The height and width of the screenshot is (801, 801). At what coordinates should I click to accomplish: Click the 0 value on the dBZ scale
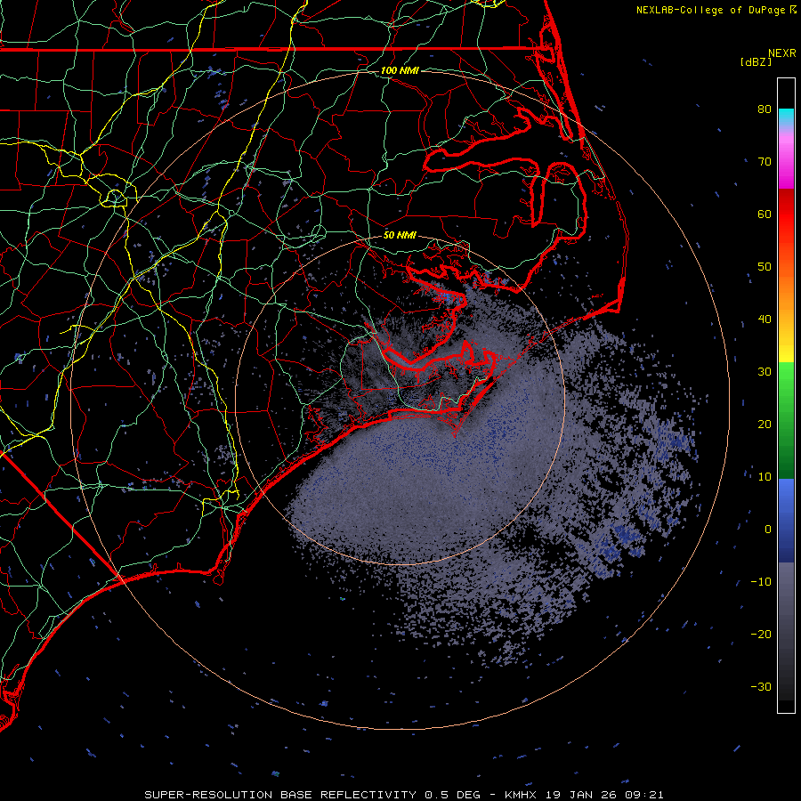click(x=768, y=530)
